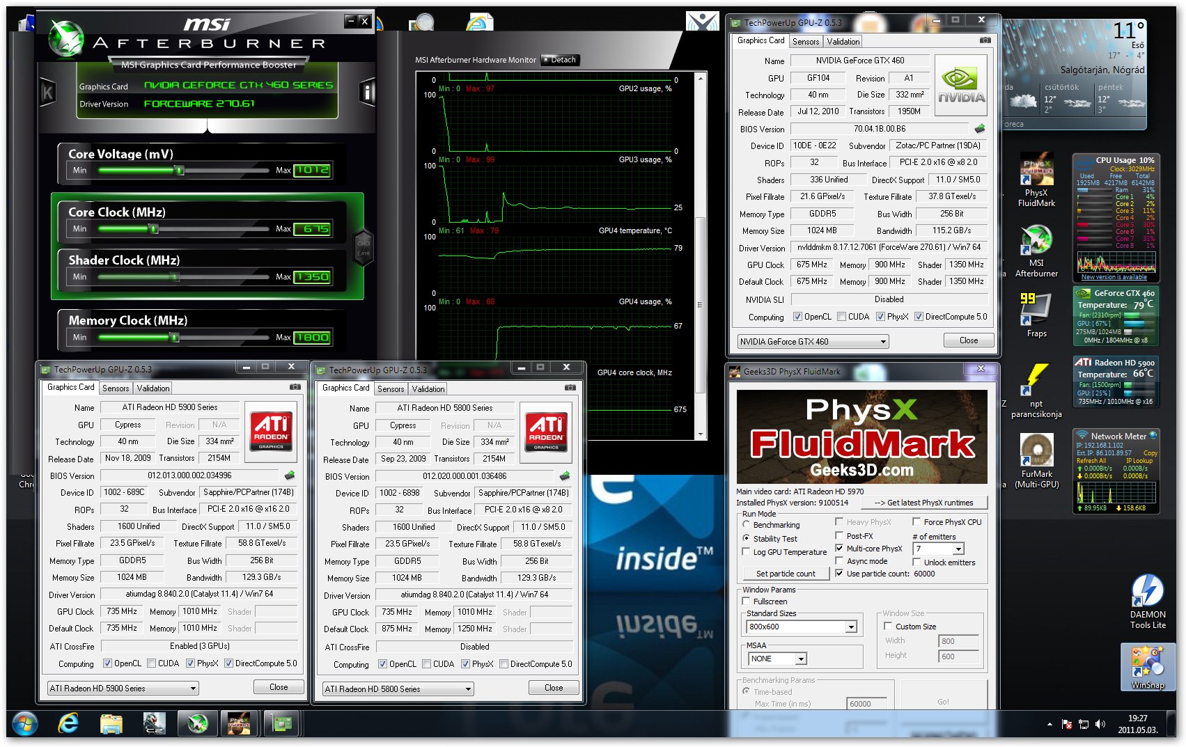
Task: Click the BIOS save icon in HD 5800 GPU-Z
Action: (565, 476)
